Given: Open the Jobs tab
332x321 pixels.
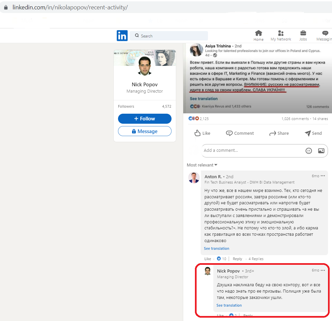Looking at the screenshot, I should pyautogui.click(x=303, y=35).
